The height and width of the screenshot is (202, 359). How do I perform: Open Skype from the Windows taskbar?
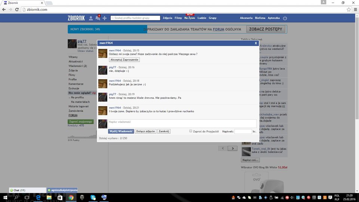point(93,198)
